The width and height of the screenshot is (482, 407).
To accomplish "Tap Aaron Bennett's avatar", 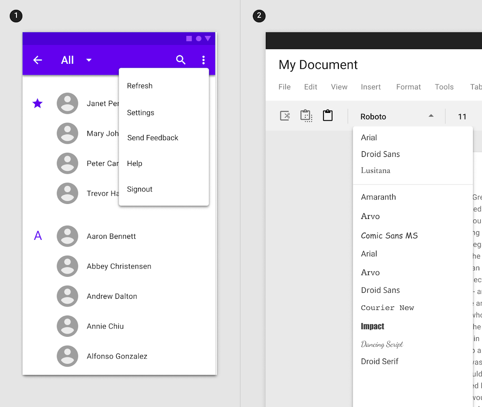I will (67, 236).
